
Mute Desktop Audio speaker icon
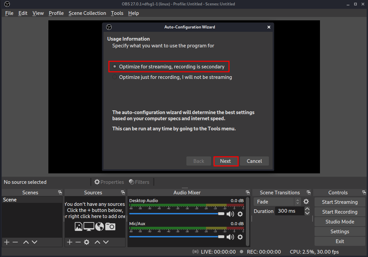pyautogui.click(x=230, y=214)
